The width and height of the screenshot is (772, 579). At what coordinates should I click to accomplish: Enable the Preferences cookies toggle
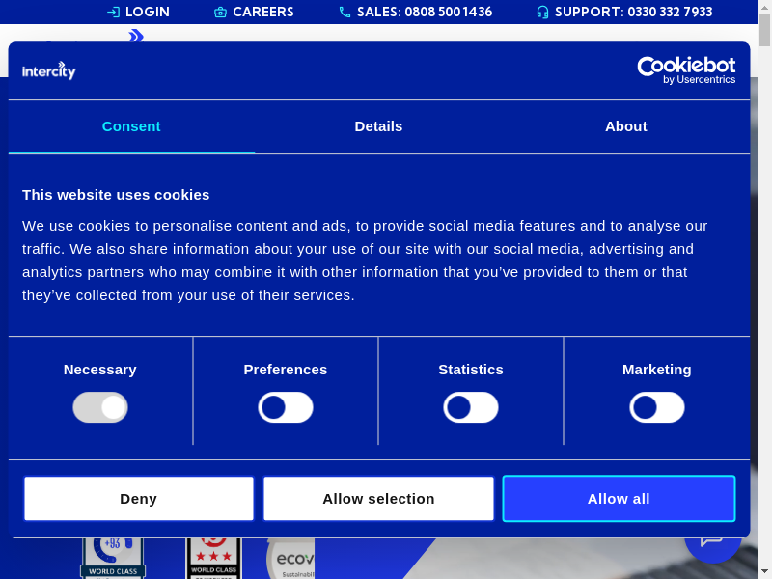coord(286,407)
